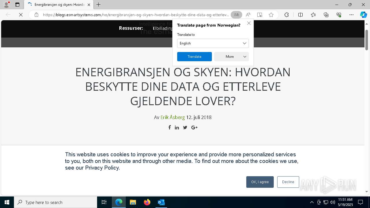Image resolution: width=370 pixels, height=208 pixels.
Task: Accept cookies with OK, I agree
Action: (x=260, y=182)
